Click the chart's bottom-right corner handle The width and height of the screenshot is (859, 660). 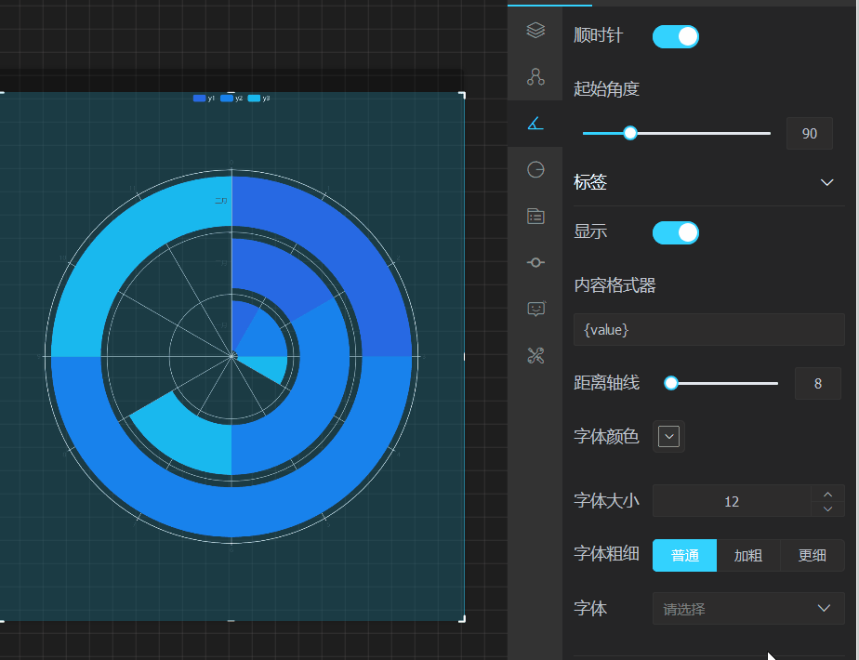462,619
